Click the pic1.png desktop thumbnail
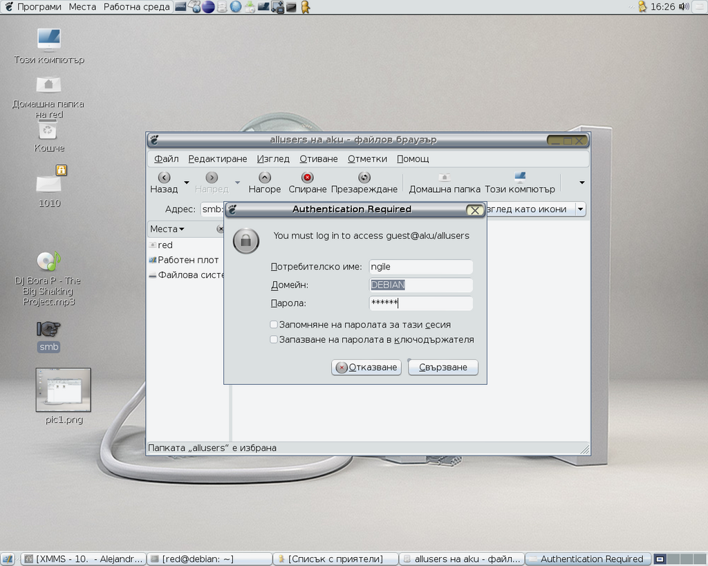 point(63,390)
